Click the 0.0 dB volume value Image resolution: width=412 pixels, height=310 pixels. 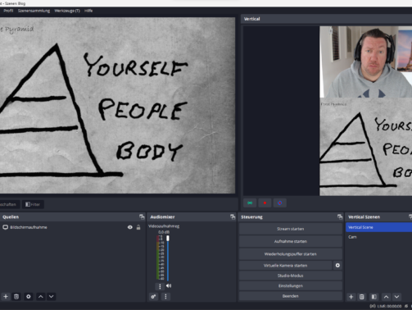164,232
